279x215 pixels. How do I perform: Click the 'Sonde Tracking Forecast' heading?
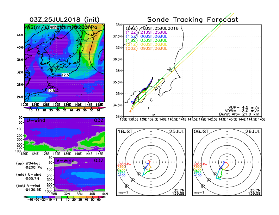pos(193,19)
